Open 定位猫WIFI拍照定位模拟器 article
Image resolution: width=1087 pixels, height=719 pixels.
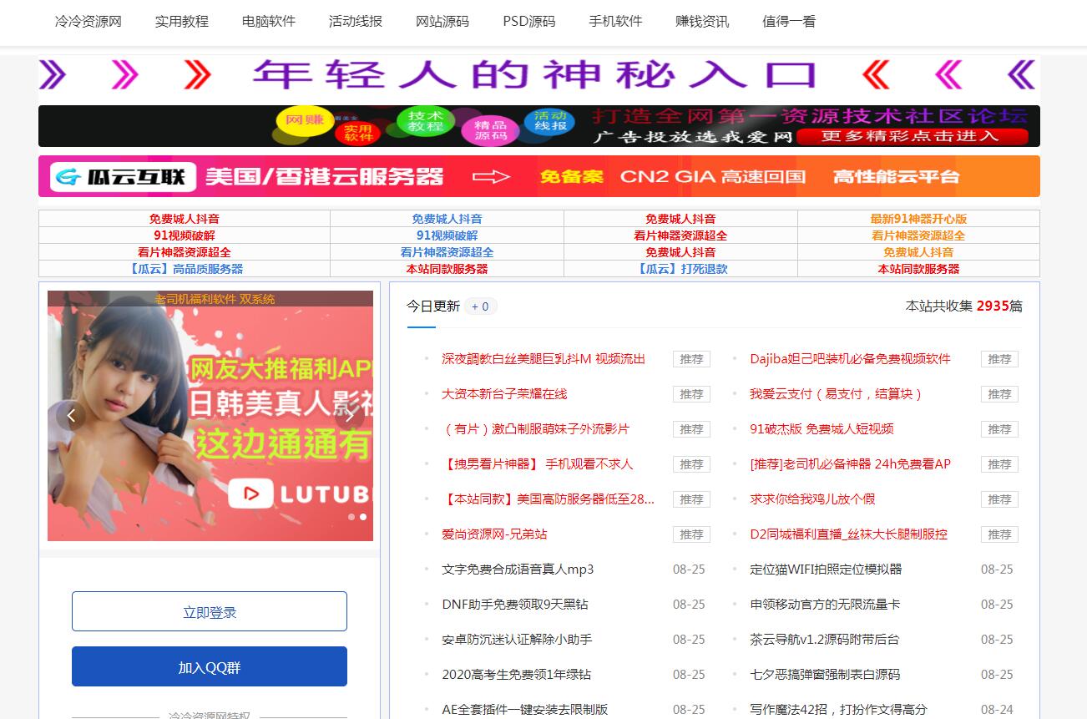826,570
